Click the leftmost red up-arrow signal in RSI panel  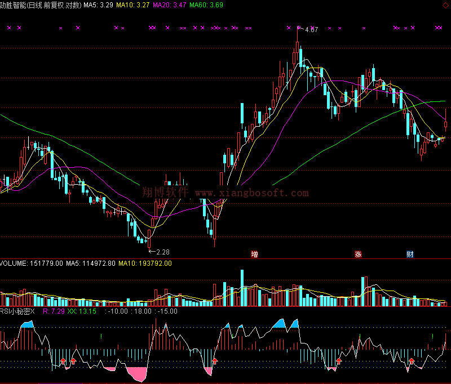tap(63, 361)
